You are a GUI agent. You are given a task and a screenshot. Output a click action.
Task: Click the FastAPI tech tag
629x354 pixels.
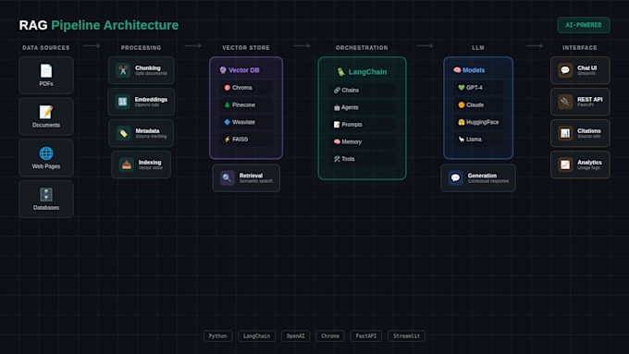click(366, 336)
